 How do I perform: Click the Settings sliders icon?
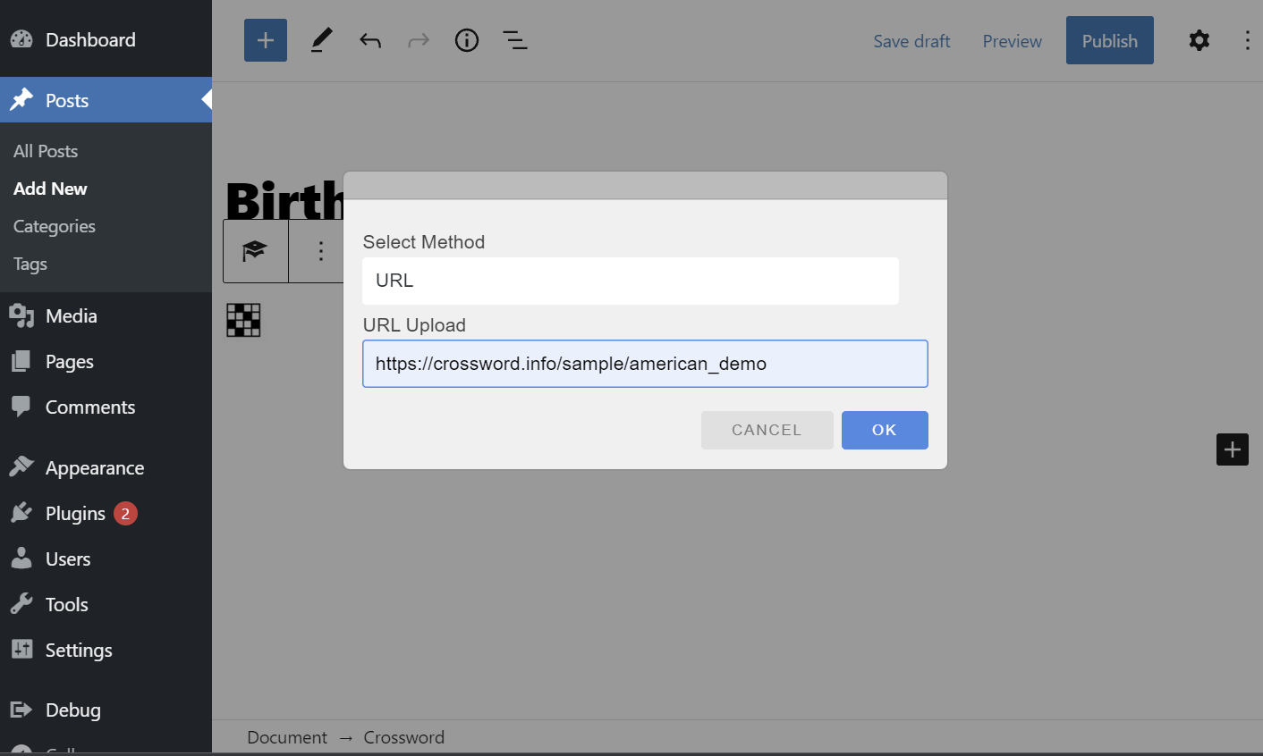tap(21, 650)
